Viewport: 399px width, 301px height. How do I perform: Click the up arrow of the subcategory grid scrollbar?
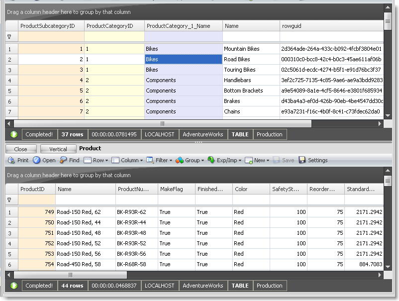tap(388, 7)
